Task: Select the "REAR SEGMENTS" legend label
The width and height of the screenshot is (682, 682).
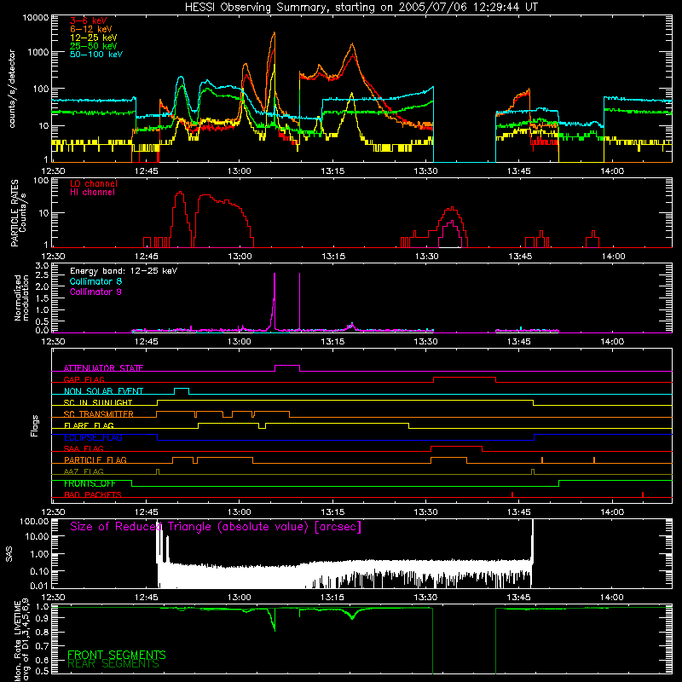Action: (113, 663)
